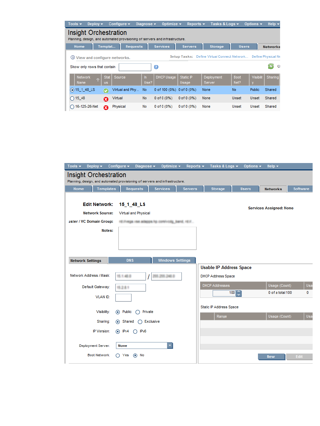
Task: Click the red error status icon for 16-125-26-Net
Action: (106, 107)
